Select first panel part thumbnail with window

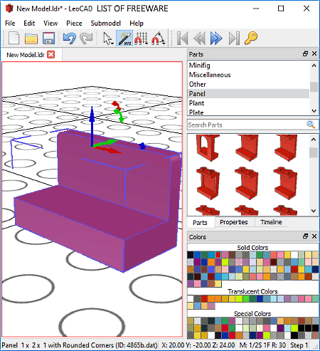[x=208, y=148]
